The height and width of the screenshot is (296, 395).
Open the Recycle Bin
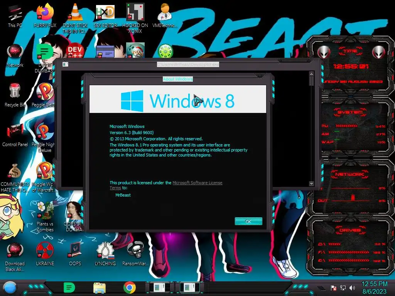tap(15, 96)
